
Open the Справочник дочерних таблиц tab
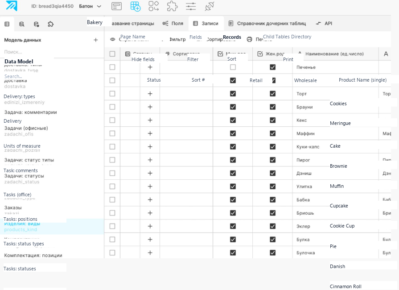[267, 24]
